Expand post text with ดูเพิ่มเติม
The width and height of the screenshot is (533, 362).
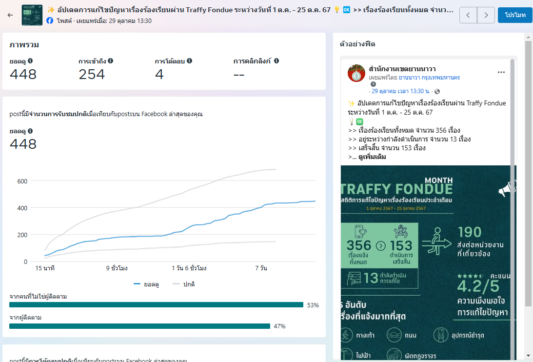pyautogui.click(x=372, y=157)
